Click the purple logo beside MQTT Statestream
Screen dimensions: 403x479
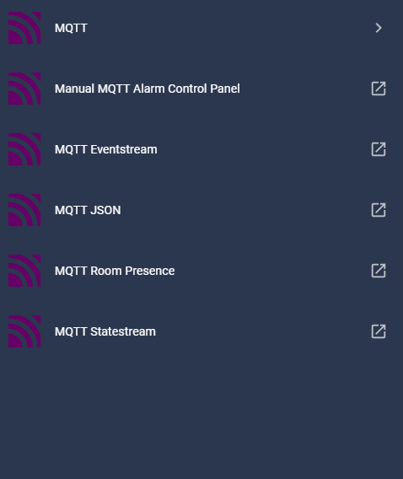tap(24, 331)
